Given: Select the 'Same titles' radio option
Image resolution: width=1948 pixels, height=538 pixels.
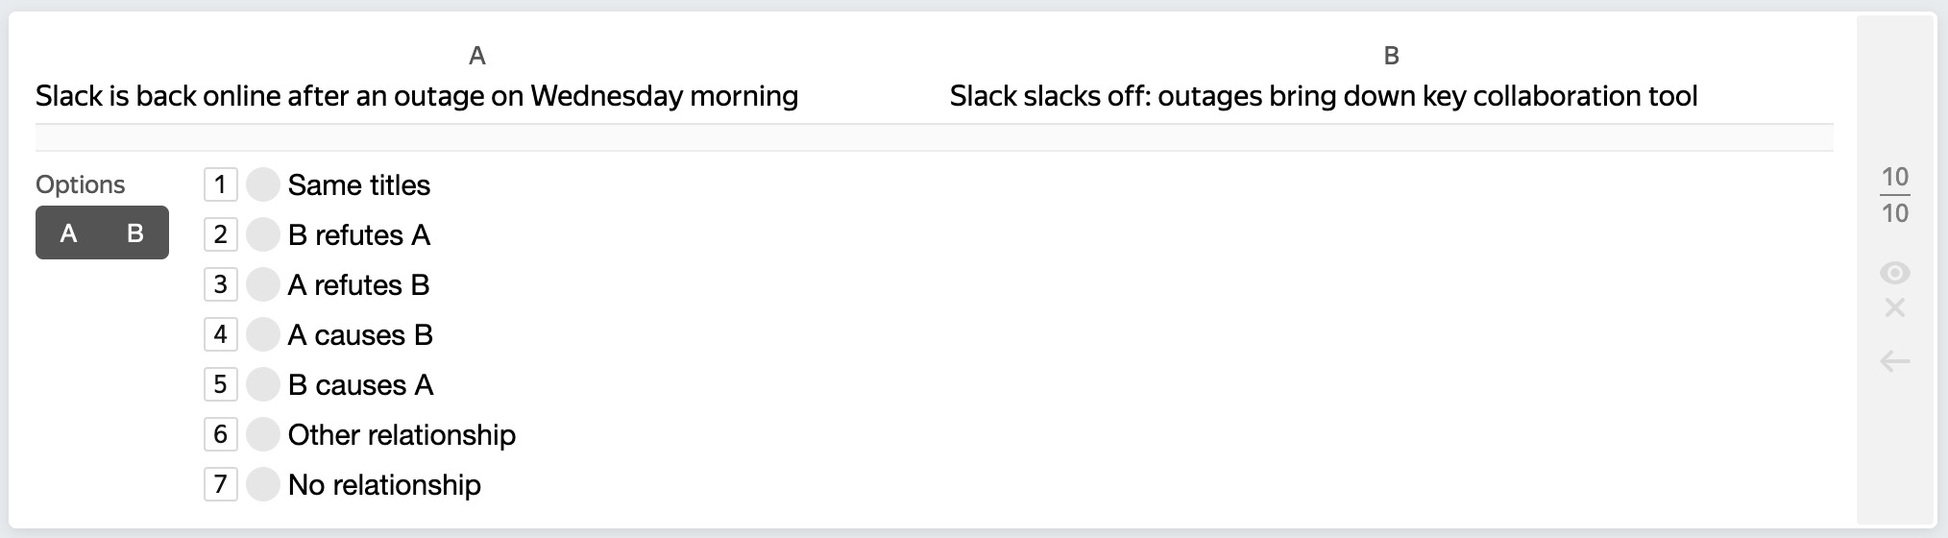Looking at the screenshot, I should [x=262, y=184].
